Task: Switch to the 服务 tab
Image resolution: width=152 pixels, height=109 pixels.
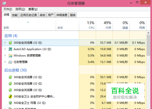Action: click(x=73, y=15)
